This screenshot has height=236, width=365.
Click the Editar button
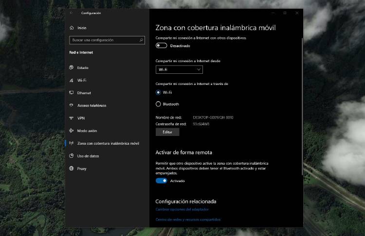click(167, 132)
